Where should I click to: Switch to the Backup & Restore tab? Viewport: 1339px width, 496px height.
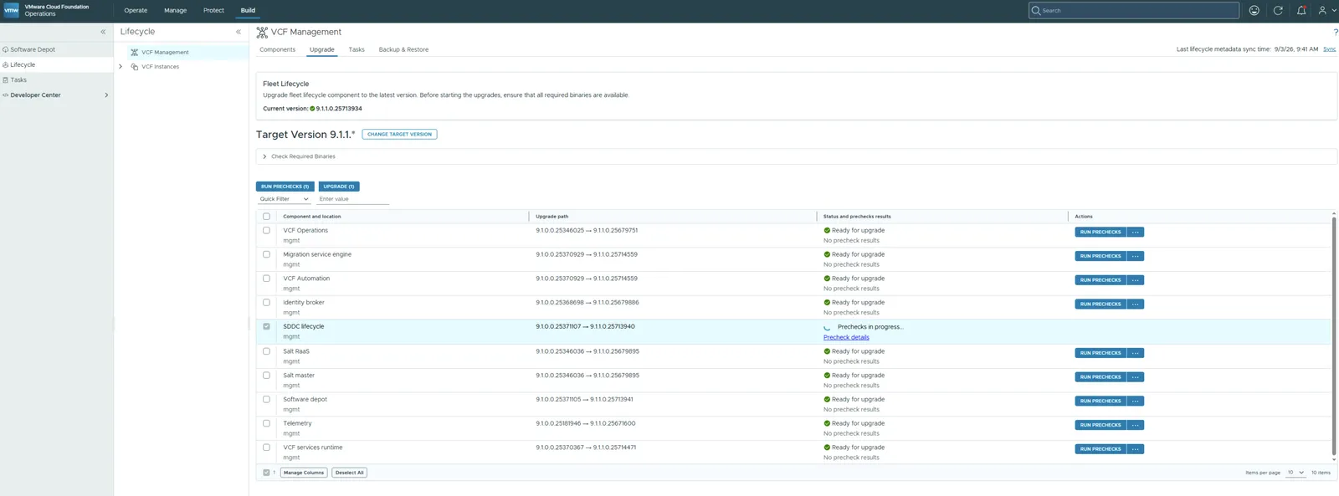403,49
